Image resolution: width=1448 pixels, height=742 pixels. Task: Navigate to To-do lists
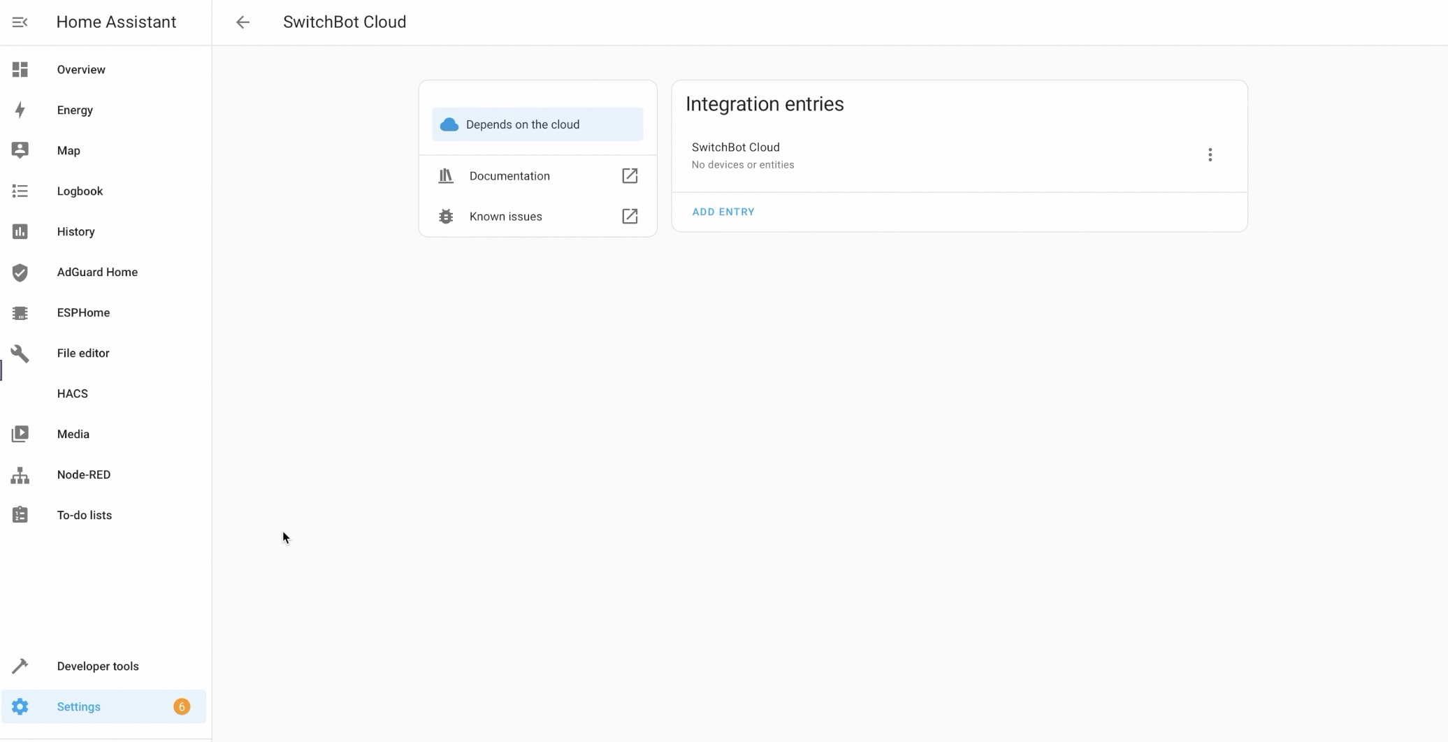(x=104, y=516)
